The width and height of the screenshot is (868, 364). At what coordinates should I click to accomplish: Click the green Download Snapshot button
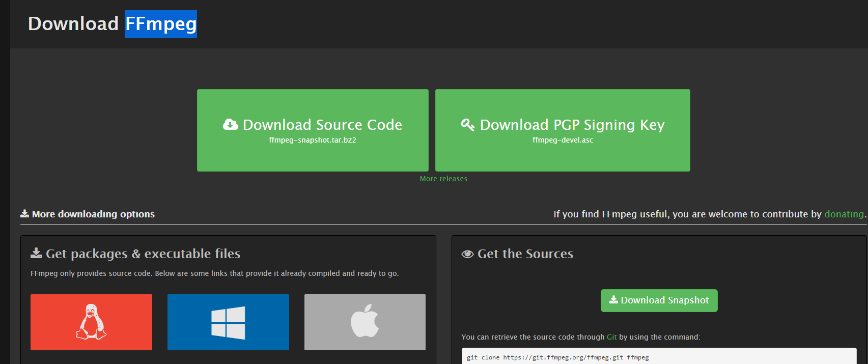coord(659,300)
